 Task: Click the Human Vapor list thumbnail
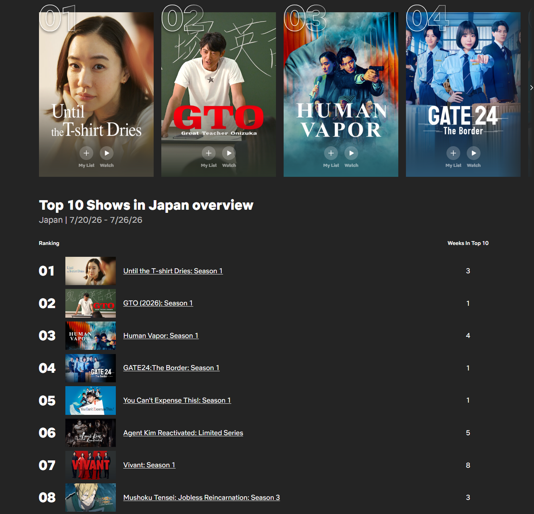(x=91, y=336)
